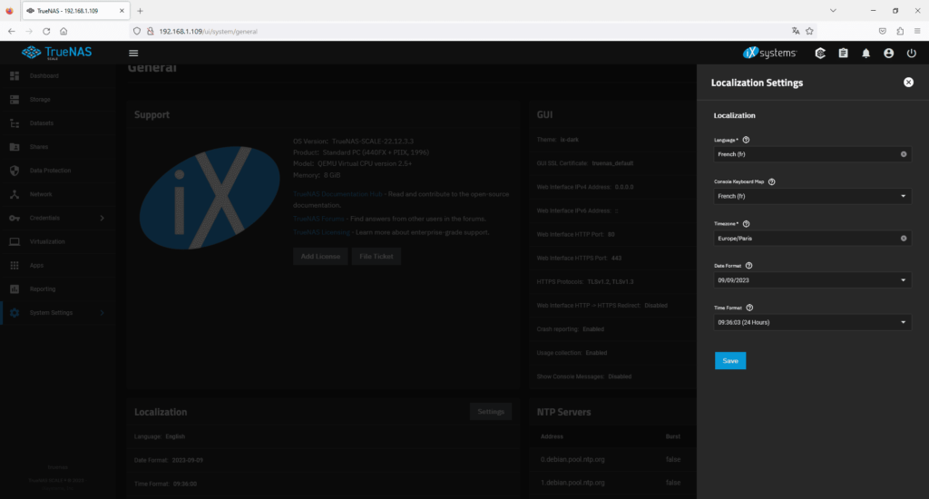Image resolution: width=929 pixels, height=499 pixels.
Task: Click the help icon next to Language
Action: (746, 140)
